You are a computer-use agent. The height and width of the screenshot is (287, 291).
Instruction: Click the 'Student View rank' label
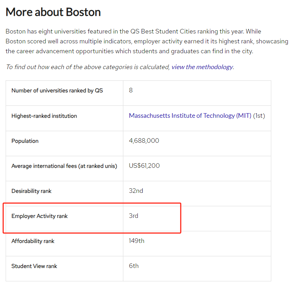[34, 266]
